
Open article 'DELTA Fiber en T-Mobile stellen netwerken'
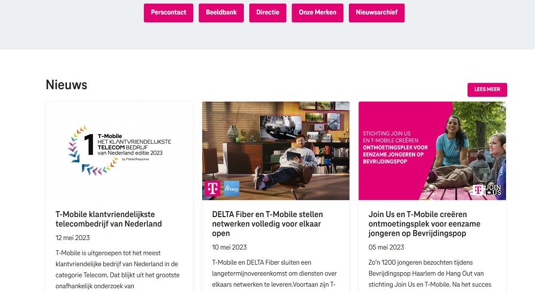[267, 223]
